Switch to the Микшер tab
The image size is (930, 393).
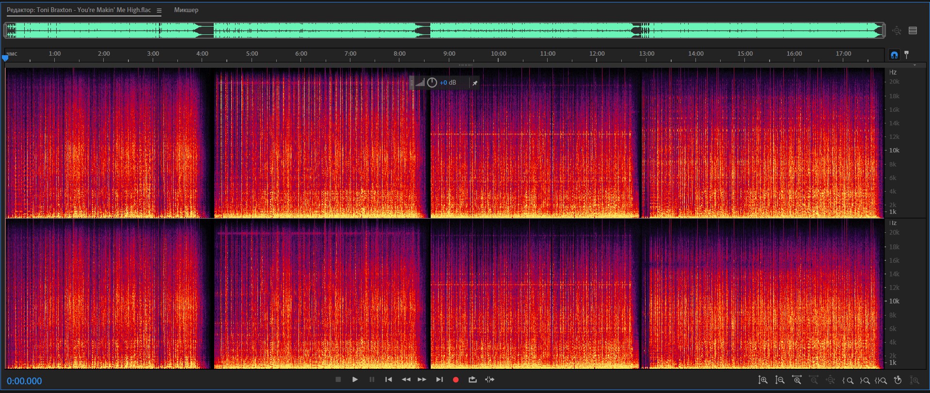click(186, 10)
